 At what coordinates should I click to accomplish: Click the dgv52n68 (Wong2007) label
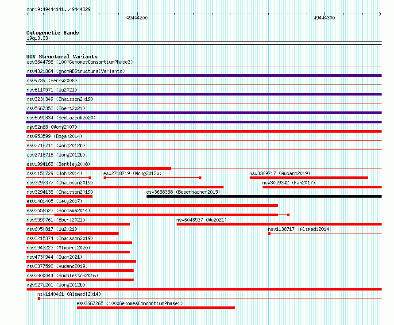(52, 127)
